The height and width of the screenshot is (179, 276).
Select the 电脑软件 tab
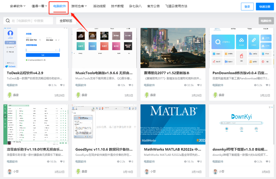pos(60,6)
